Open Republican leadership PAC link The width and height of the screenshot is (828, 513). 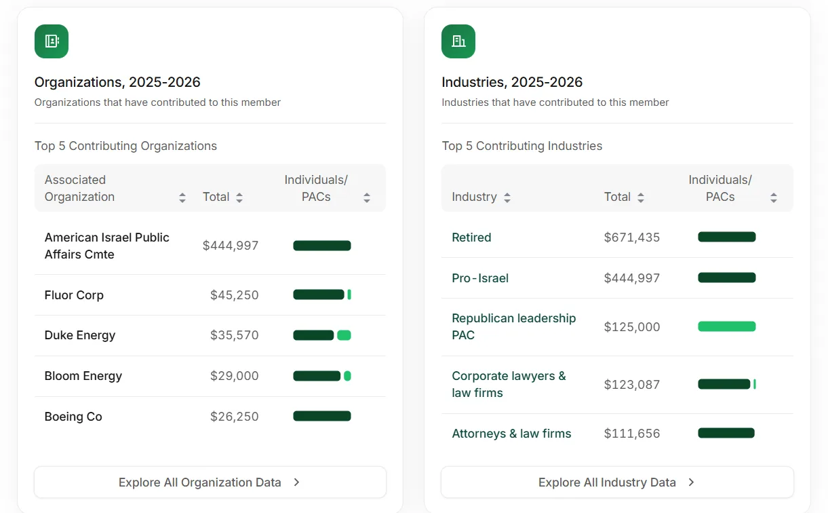tap(514, 326)
